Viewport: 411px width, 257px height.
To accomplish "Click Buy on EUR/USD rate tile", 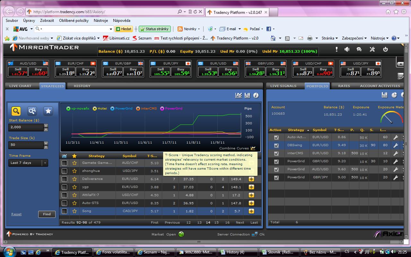I will pyautogui.click(x=228, y=72).
